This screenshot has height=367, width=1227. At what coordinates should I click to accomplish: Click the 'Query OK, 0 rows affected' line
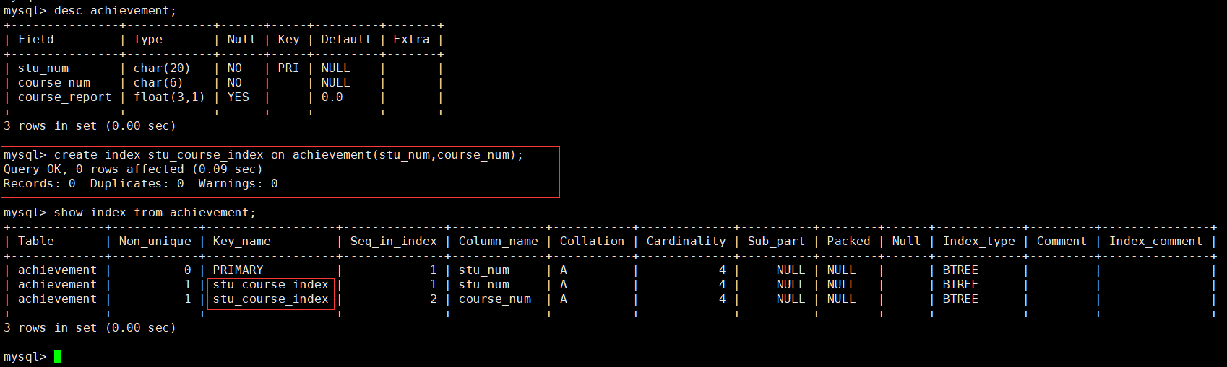pos(133,169)
